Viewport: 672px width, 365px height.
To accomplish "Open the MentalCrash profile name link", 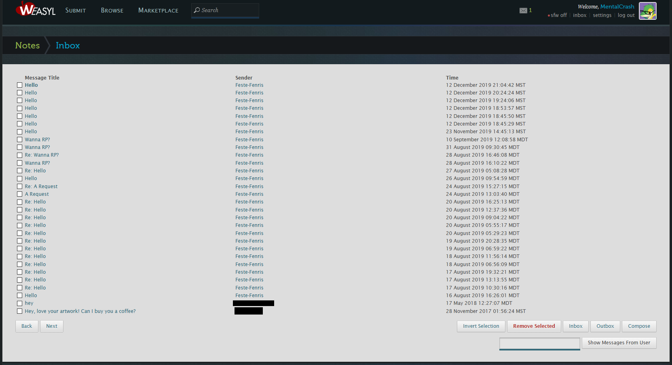I will pyautogui.click(x=617, y=6).
